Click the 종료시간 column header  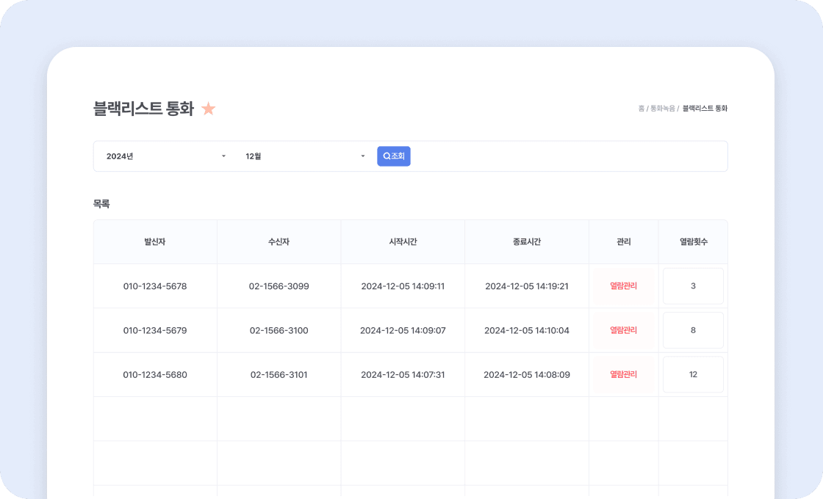[x=527, y=242]
